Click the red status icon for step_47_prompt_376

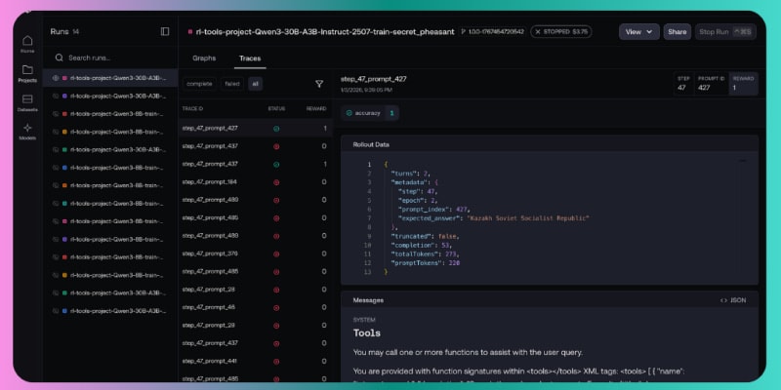(x=276, y=253)
